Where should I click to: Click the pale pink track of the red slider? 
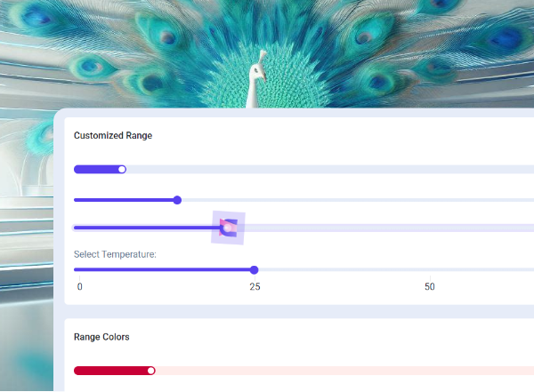(338, 371)
